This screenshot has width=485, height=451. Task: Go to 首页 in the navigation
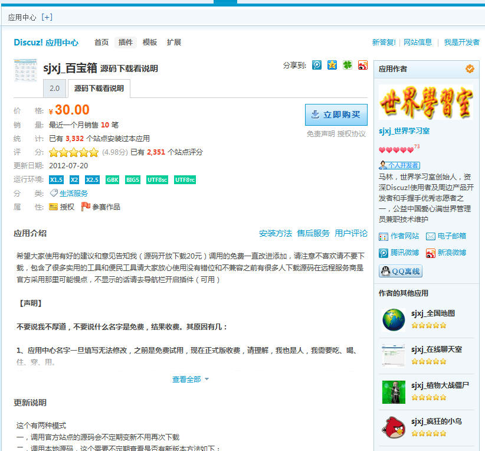click(101, 42)
